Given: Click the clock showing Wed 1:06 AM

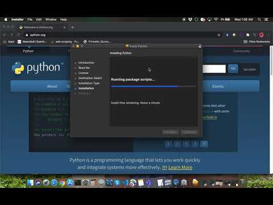Looking at the screenshot, I should (243, 19).
